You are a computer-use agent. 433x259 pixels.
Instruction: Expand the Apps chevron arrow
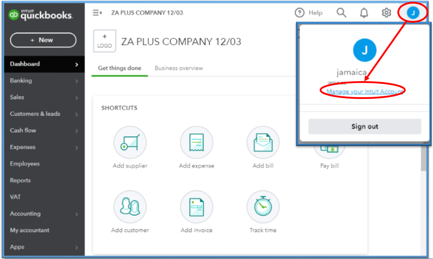coord(77,247)
